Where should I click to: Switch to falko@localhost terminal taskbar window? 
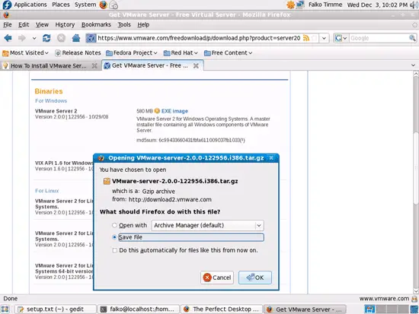(x=139, y=309)
